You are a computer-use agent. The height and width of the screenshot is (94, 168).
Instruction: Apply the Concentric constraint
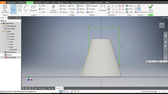point(120,6)
